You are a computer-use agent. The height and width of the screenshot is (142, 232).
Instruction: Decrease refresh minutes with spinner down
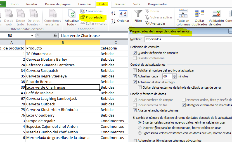pos(175,77)
